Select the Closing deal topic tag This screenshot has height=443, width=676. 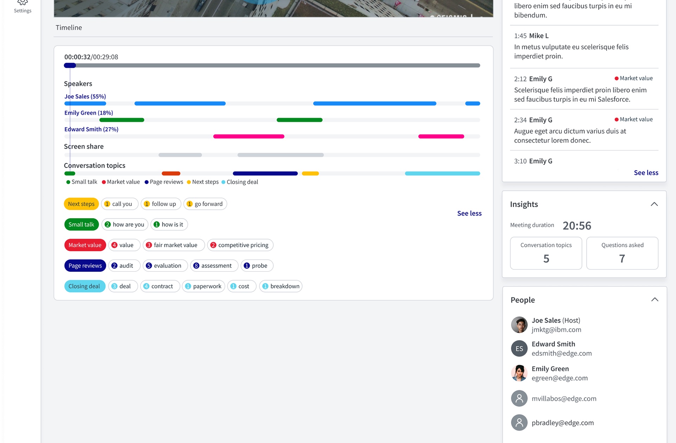point(84,286)
